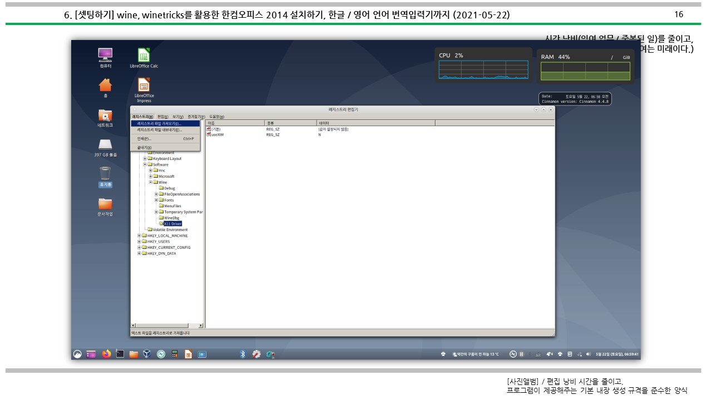Expand HKEY_DYN_DATA root key
The height and width of the screenshot is (400, 712).
(139, 253)
